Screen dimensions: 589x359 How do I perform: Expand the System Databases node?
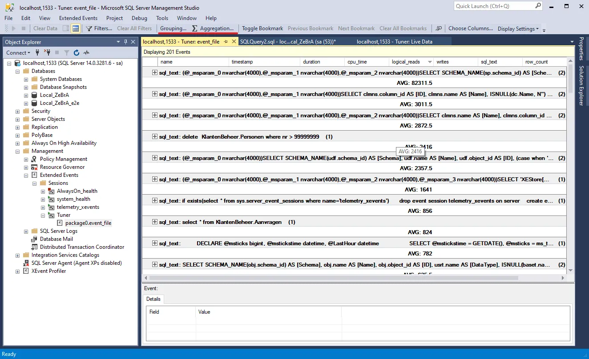point(26,79)
